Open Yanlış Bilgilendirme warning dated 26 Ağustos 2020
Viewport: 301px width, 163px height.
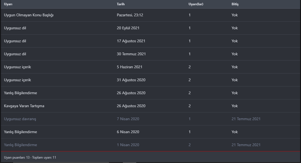coord(21,93)
